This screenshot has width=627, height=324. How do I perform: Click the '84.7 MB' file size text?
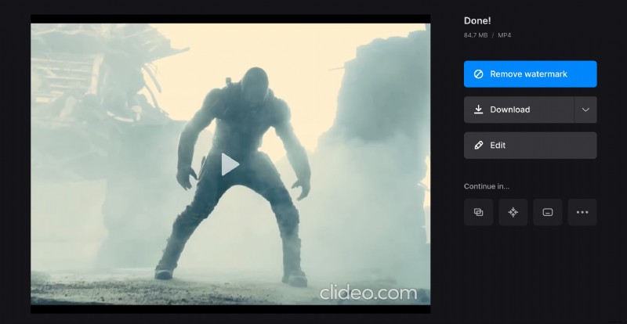tap(476, 35)
